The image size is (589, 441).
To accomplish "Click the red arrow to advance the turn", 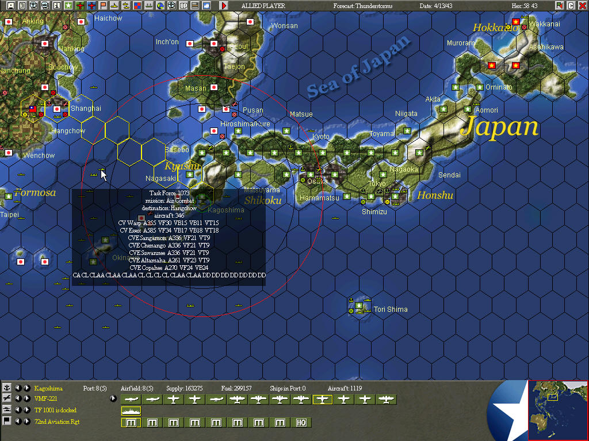I will (224, 6).
